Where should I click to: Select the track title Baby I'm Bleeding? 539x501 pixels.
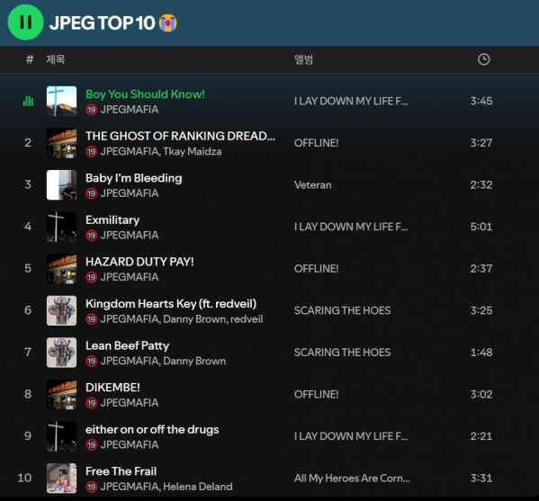click(134, 178)
